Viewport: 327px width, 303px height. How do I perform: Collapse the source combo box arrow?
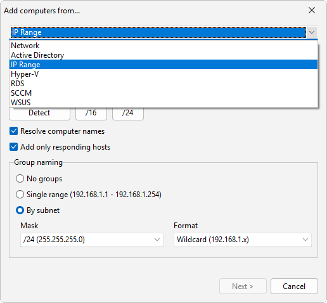[x=312, y=32]
